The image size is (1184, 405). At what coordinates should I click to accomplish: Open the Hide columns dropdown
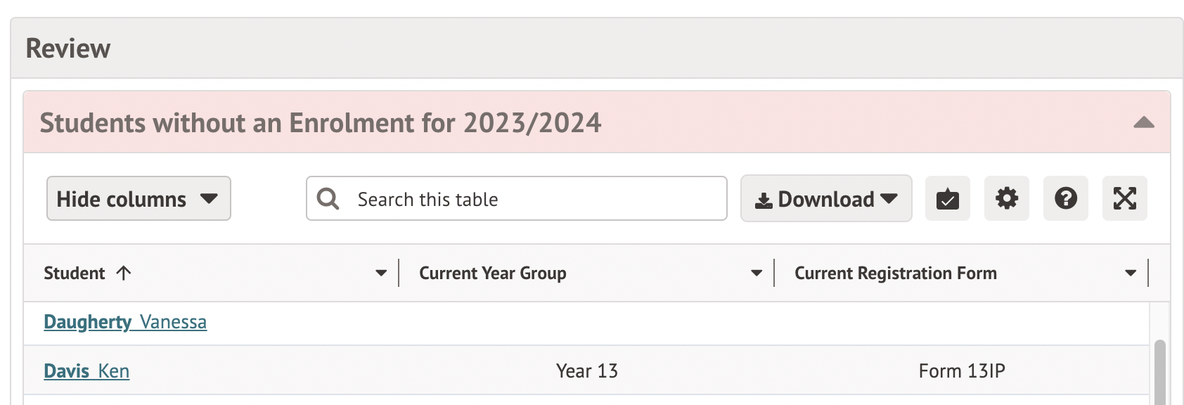tap(139, 199)
